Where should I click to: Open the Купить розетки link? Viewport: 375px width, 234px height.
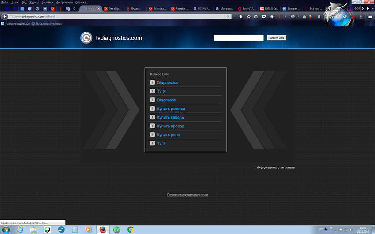click(x=171, y=109)
